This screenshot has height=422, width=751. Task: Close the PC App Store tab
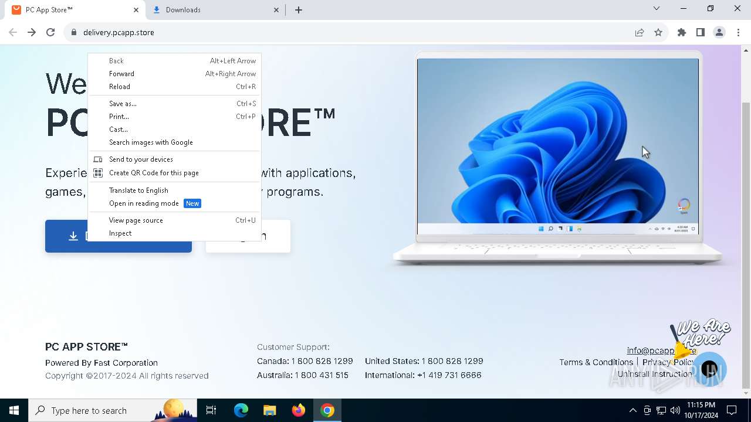[x=136, y=10]
